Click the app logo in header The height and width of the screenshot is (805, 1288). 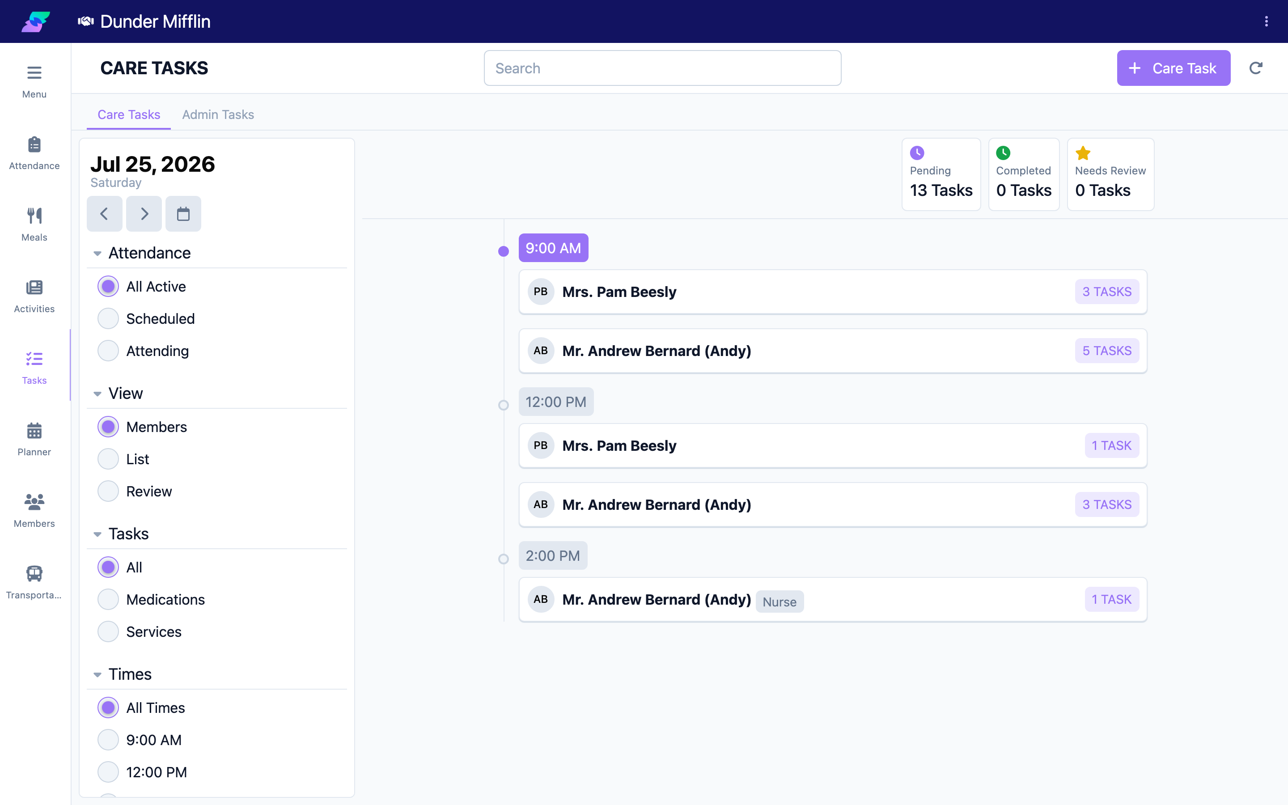pos(36,21)
